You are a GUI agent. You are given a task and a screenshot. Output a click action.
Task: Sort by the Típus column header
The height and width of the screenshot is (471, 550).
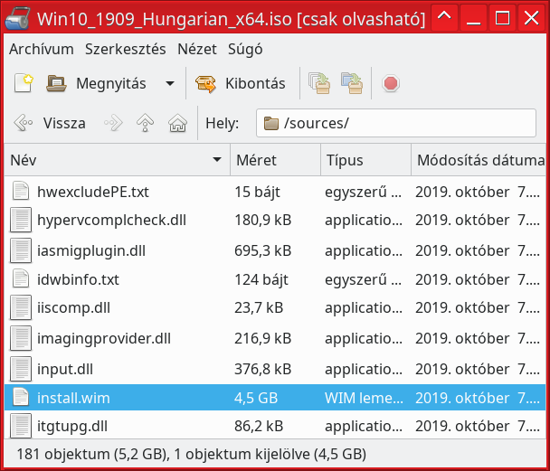[x=365, y=160]
